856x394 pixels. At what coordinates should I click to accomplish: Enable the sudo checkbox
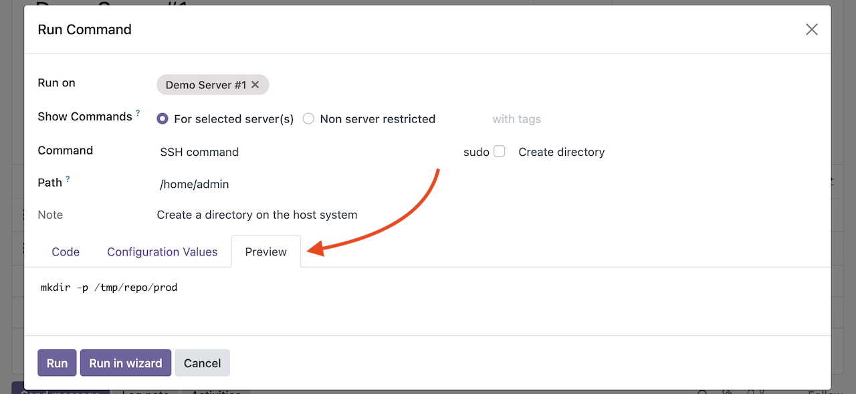click(x=500, y=152)
